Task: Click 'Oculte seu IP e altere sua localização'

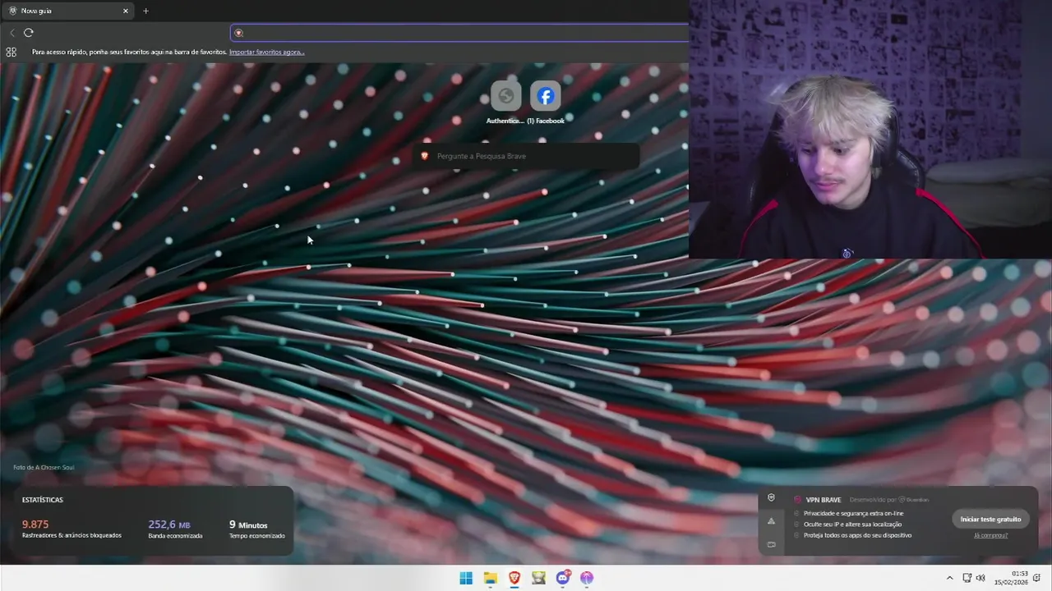Action: (x=852, y=524)
